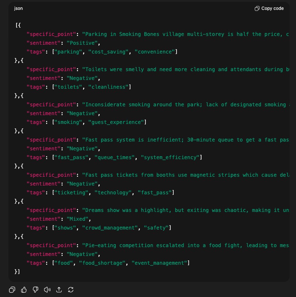Viewport: 296px width, 297px height.
Task: Activate the read-aloud speaker icon
Action: coord(47,290)
